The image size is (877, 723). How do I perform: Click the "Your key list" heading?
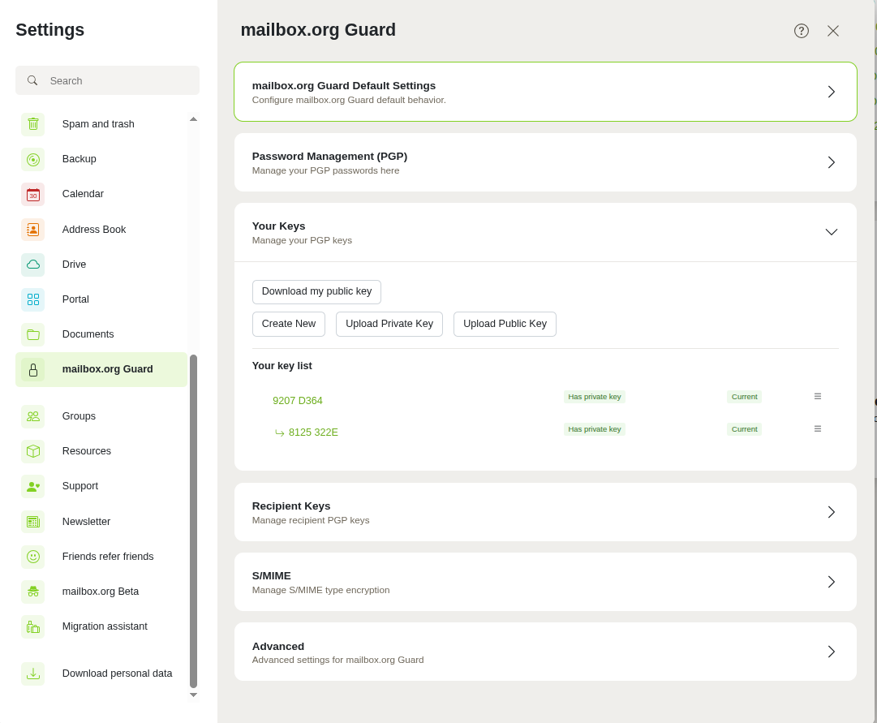coord(282,366)
